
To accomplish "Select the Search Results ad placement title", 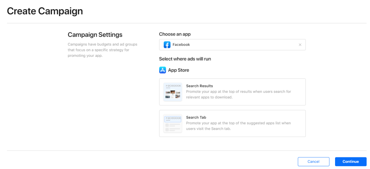I will point(199,86).
